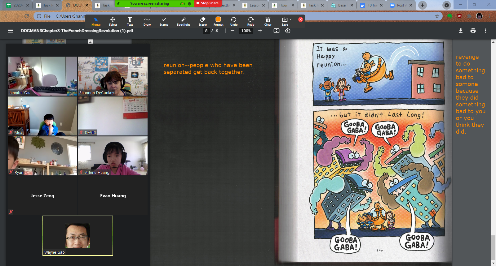Screen dimensions: 496x266
Task: Stop Share of the screen
Action: coord(208,3)
